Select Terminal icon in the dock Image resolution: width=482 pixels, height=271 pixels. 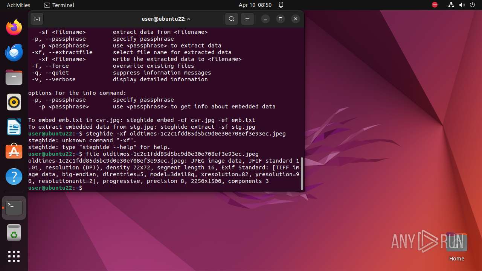(14, 208)
